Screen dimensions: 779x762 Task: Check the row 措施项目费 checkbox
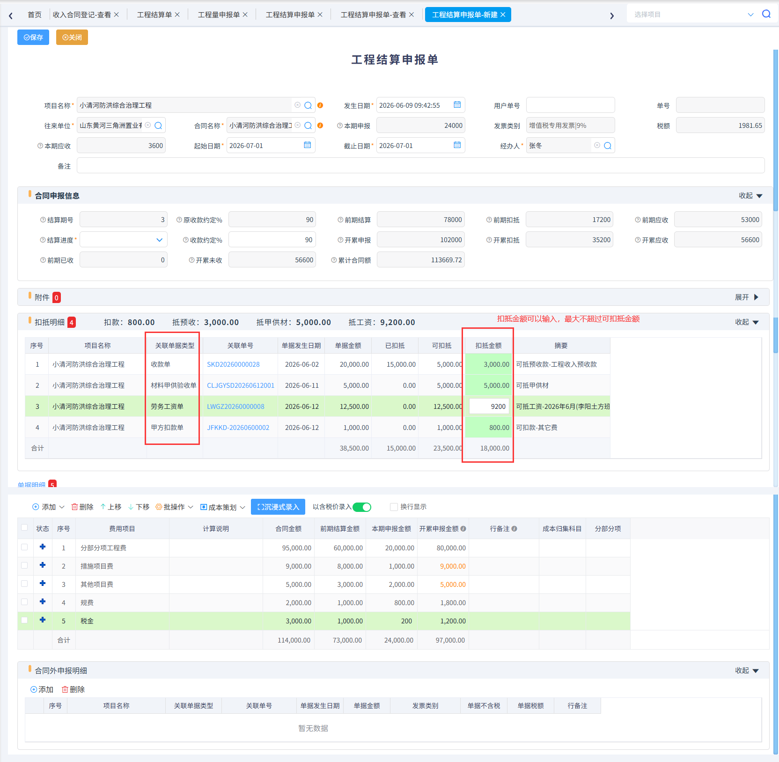(24, 565)
